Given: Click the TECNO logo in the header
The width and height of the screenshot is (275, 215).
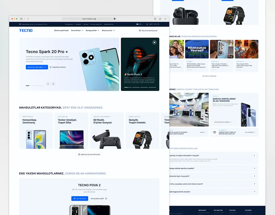Looking at the screenshot, I should [26, 30].
